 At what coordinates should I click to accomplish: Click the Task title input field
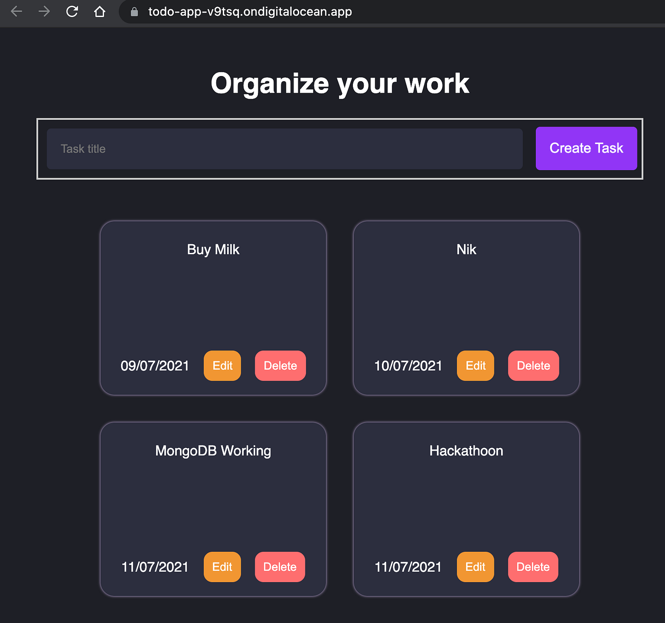[285, 148]
